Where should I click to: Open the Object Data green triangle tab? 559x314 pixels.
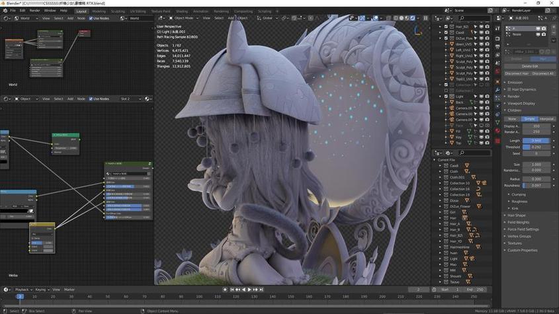tap(497, 122)
